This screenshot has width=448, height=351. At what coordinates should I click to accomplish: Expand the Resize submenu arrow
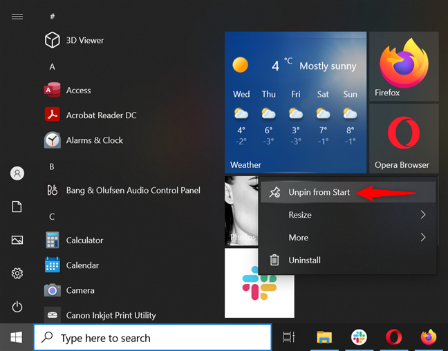pyautogui.click(x=423, y=214)
